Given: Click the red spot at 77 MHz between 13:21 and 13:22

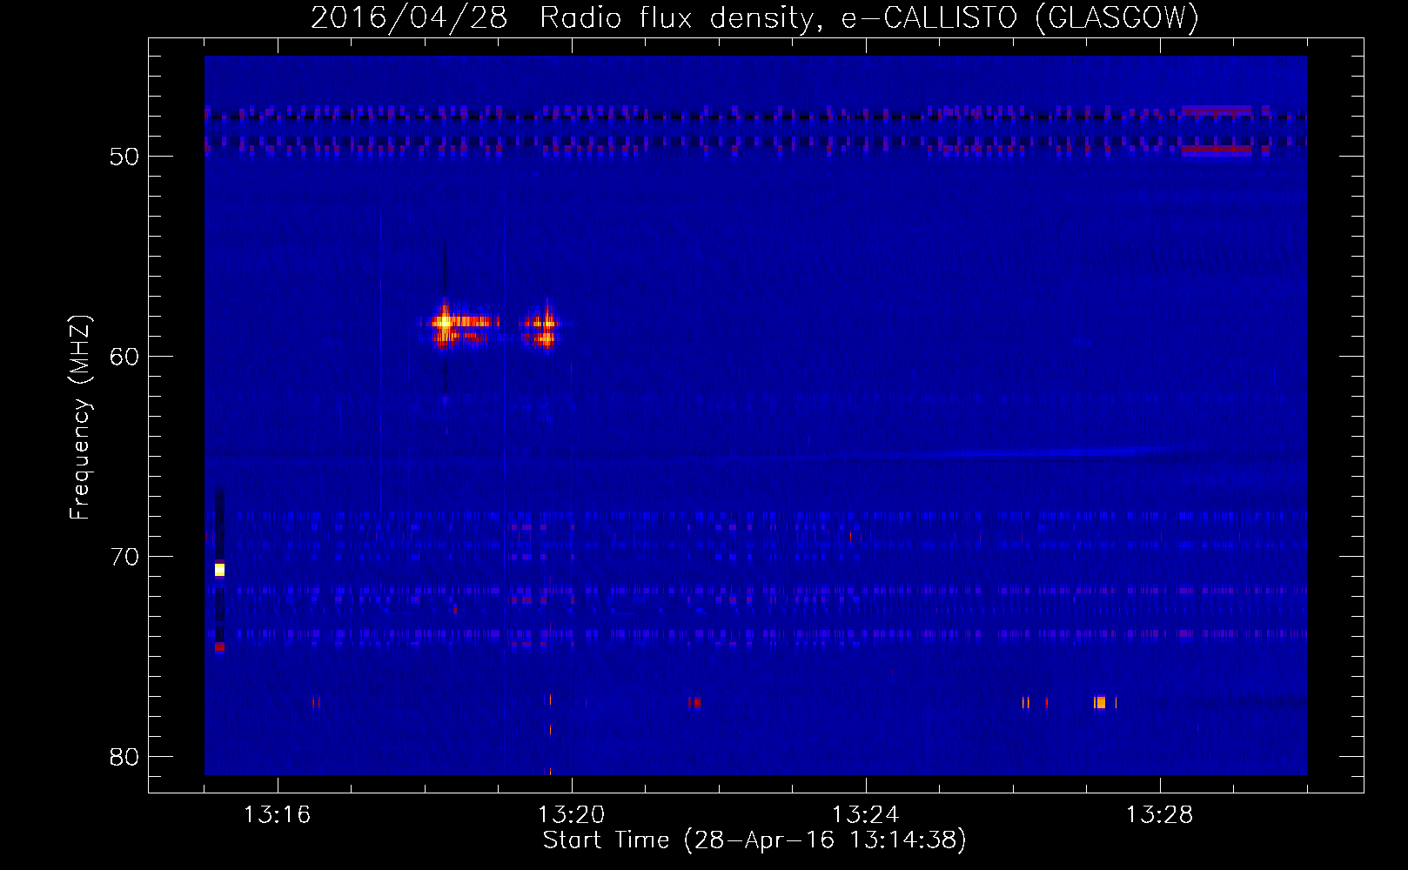Looking at the screenshot, I should tap(695, 702).
